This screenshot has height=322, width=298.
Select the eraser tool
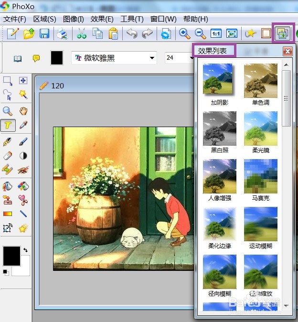point(8,156)
